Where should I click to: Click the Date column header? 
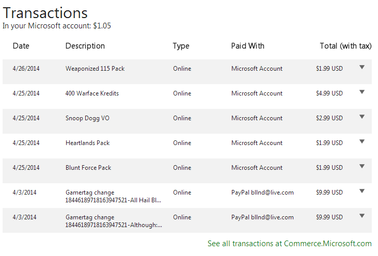tap(21, 46)
